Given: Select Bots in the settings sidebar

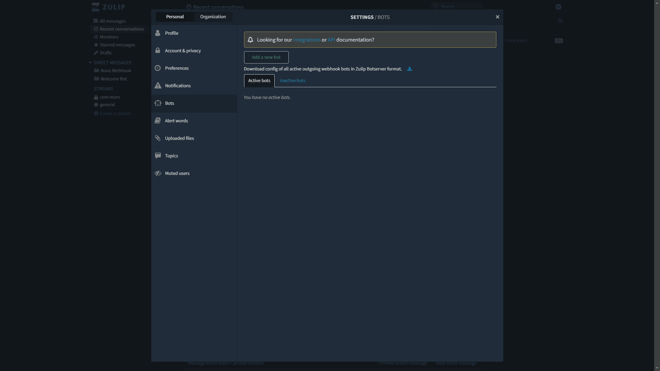Looking at the screenshot, I should [194, 103].
